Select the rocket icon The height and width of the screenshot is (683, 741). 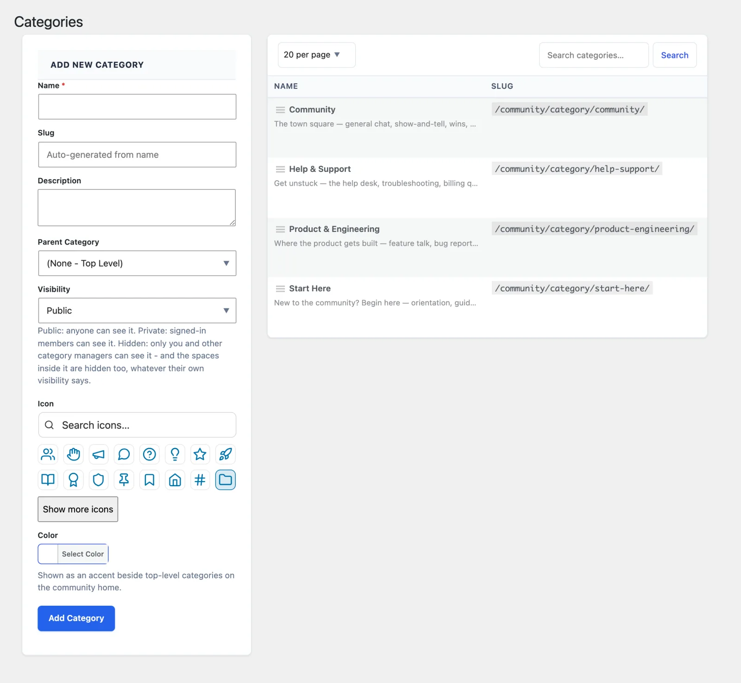tap(226, 454)
